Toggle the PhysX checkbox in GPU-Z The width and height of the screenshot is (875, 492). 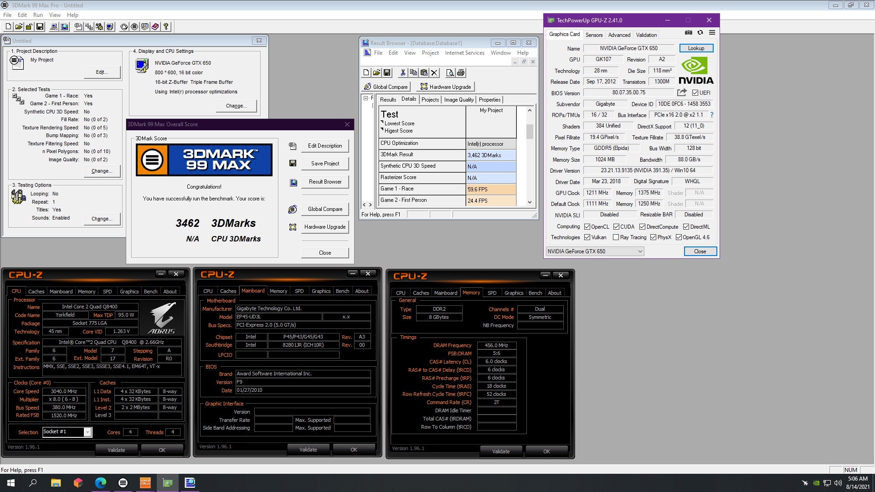click(x=653, y=237)
